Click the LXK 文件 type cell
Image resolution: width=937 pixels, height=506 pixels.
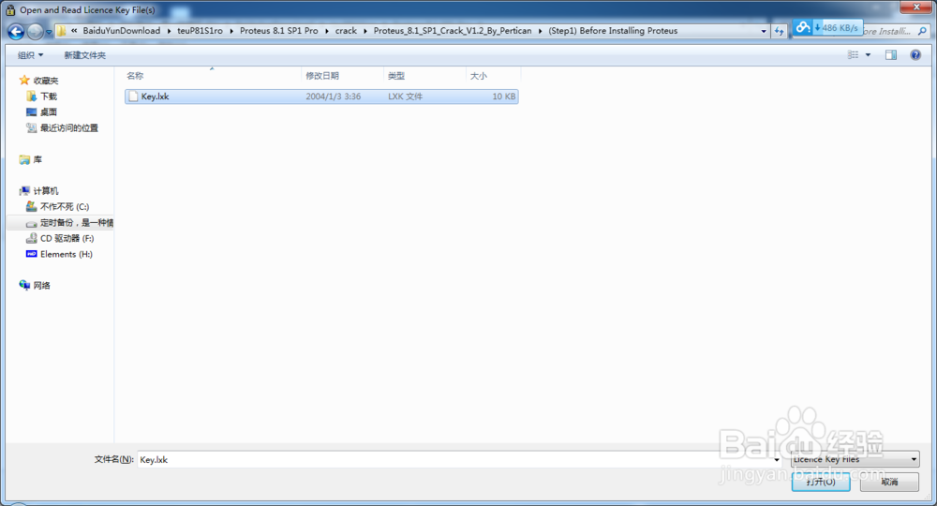coord(405,97)
